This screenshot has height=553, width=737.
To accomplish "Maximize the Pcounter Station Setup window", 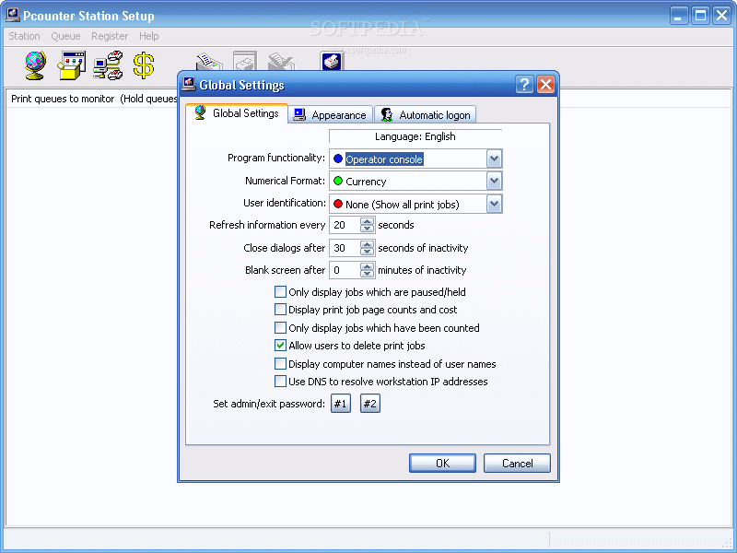I will [x=700, y=16].
